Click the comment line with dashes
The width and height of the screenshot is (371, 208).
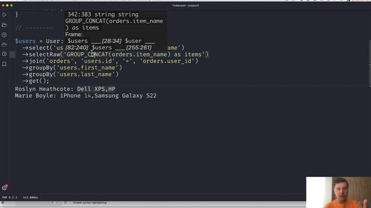coord(34,28)
